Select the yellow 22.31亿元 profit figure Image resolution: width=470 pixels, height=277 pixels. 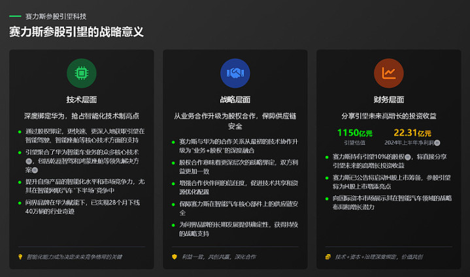(x=412, y=133)
